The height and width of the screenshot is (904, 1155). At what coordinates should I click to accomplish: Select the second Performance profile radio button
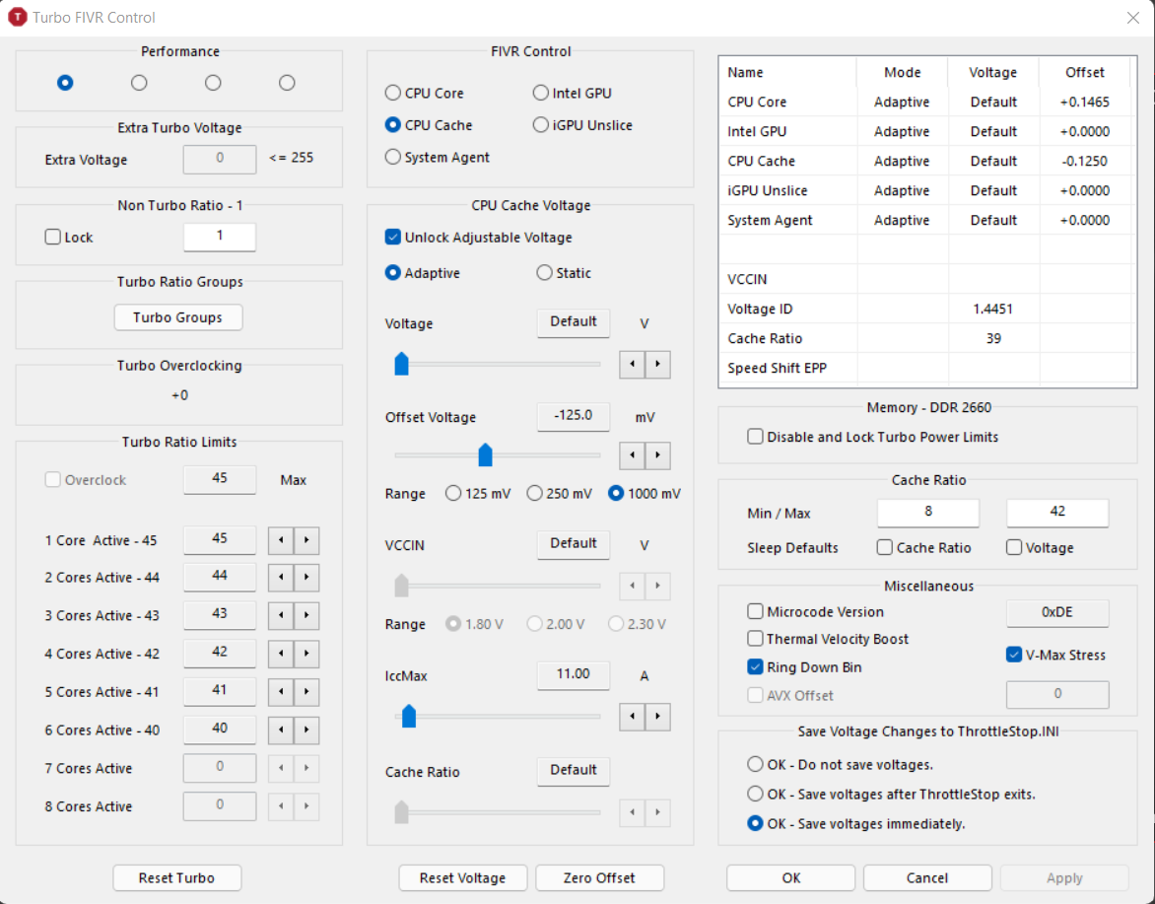pos(139,83)
